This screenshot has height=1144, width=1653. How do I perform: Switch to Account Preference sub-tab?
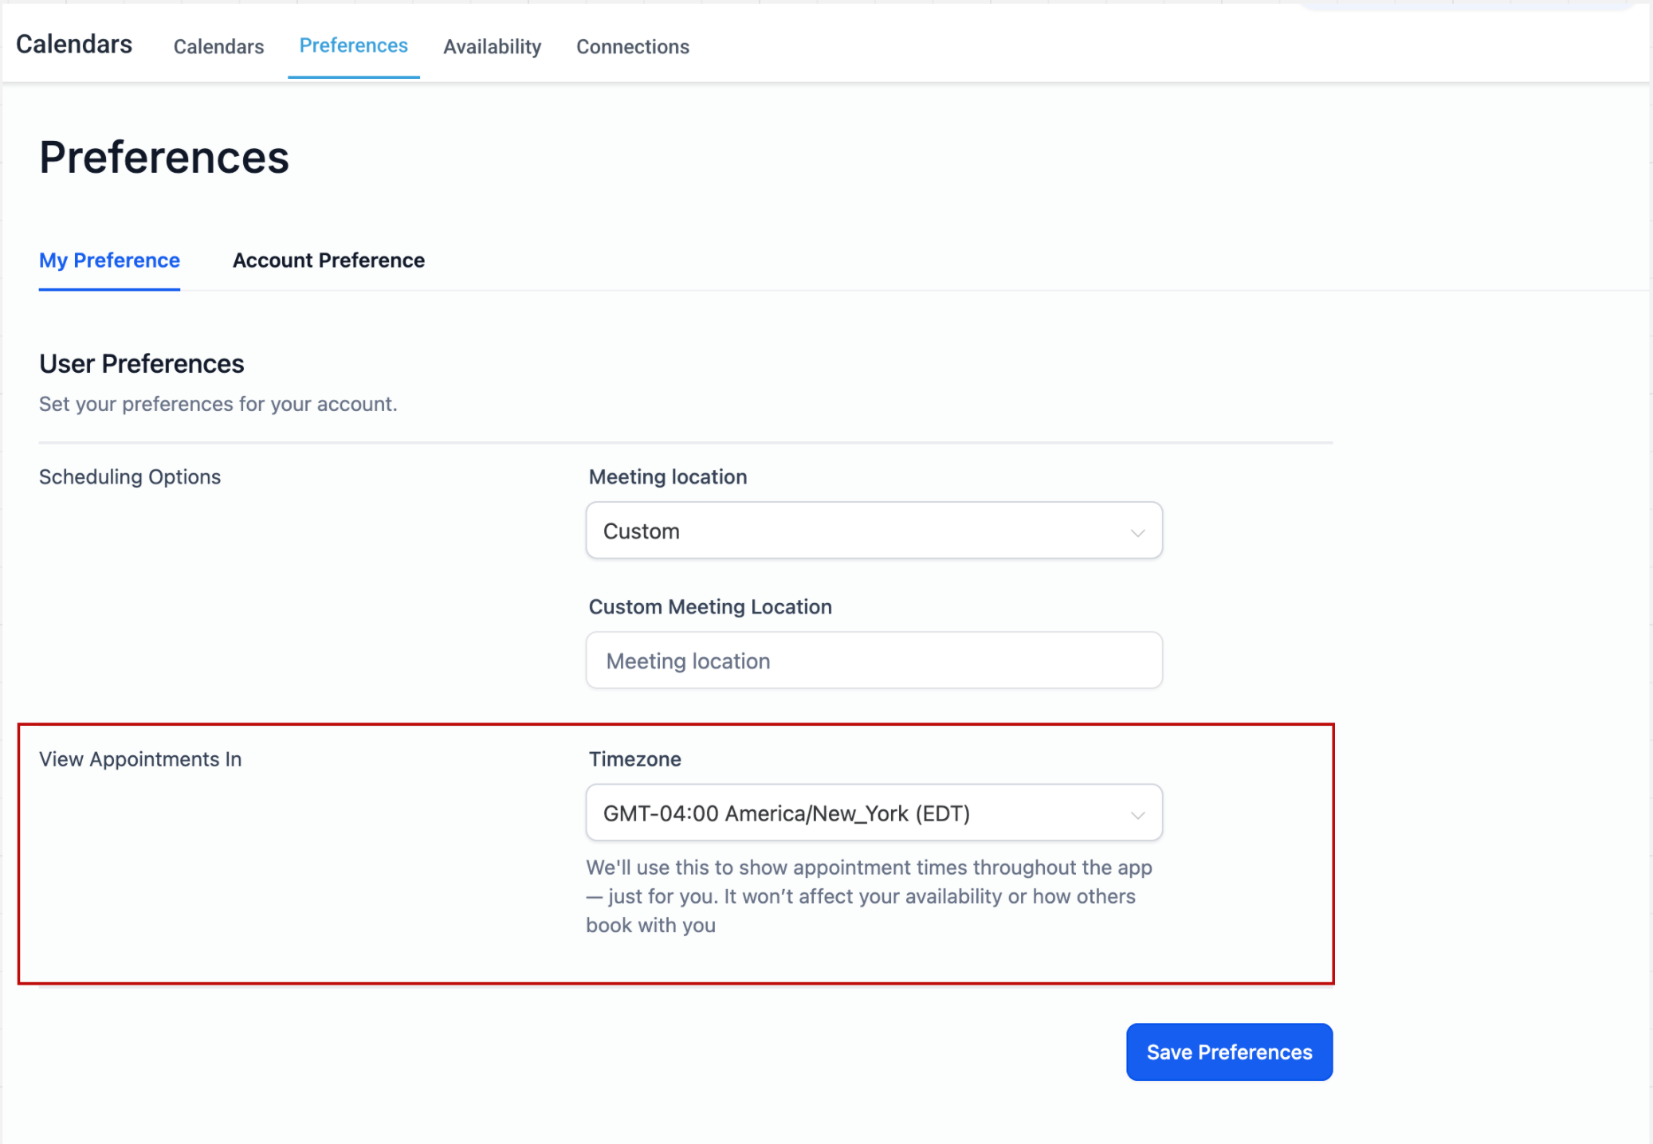tap(328, 260)
